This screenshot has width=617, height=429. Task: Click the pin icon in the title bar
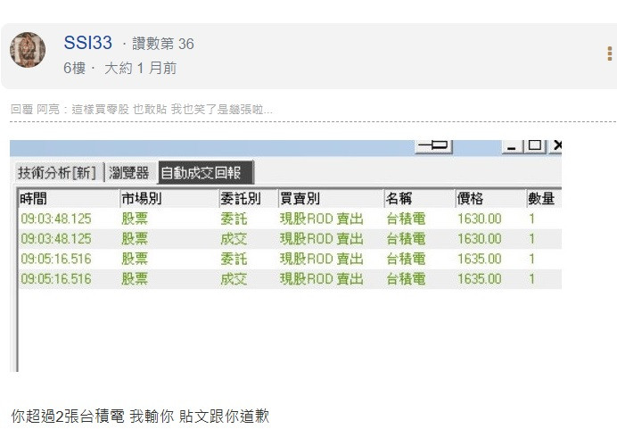tap(433, 145)
